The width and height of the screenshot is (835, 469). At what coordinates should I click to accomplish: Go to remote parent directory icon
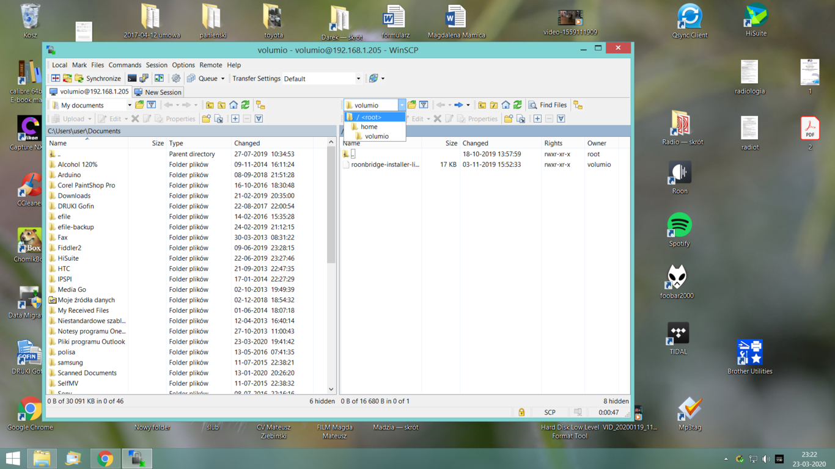click(482, 105)
